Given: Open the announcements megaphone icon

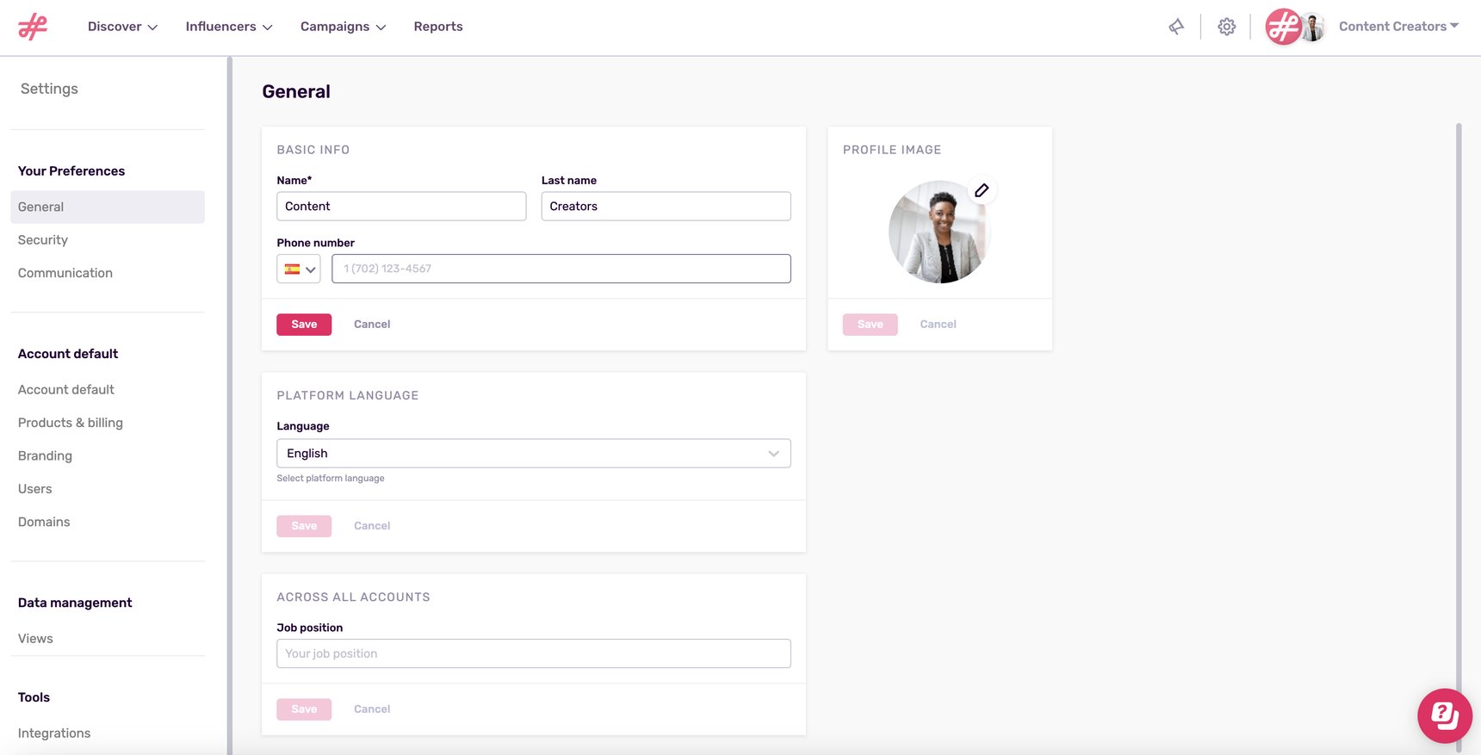Looking at the screenshot, I should [1176, 27].
